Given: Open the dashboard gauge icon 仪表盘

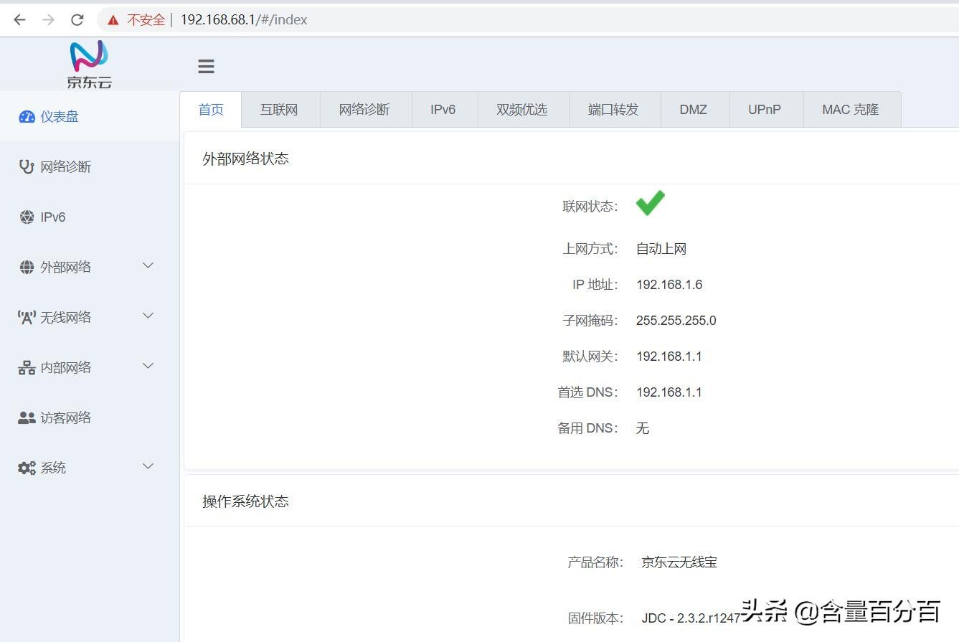Looking at the screenshot, I should click(27, 117).
